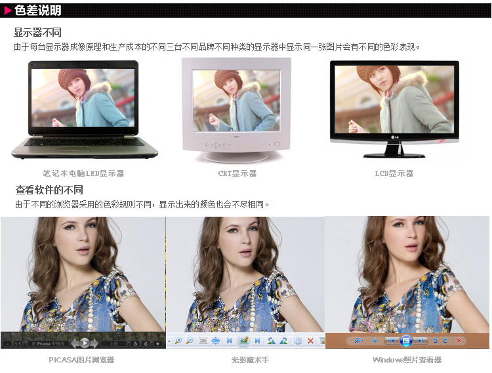Viewport: 492px width, 373px height.
Task: Rotate left icon in 光影魔术手 toolbar
Action: (272, 341)
